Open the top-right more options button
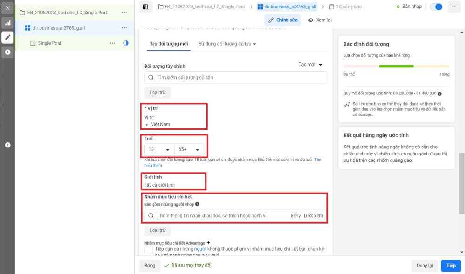 pyautogui.click(x=454, y=7)
